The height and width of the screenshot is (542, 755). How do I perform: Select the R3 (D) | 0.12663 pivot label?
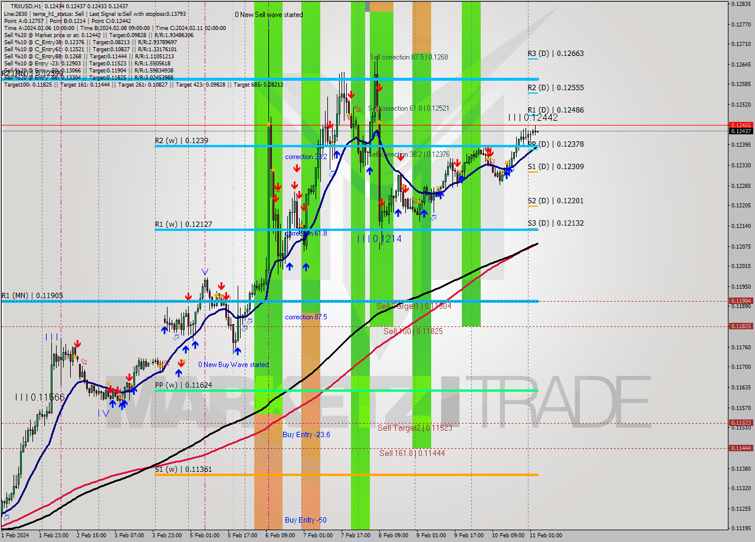tap(556, 54)
